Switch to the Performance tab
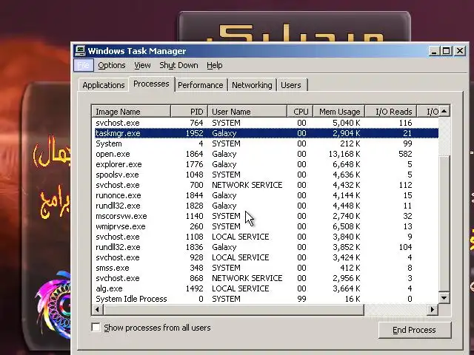474x355 pixels. pos(201,85)
